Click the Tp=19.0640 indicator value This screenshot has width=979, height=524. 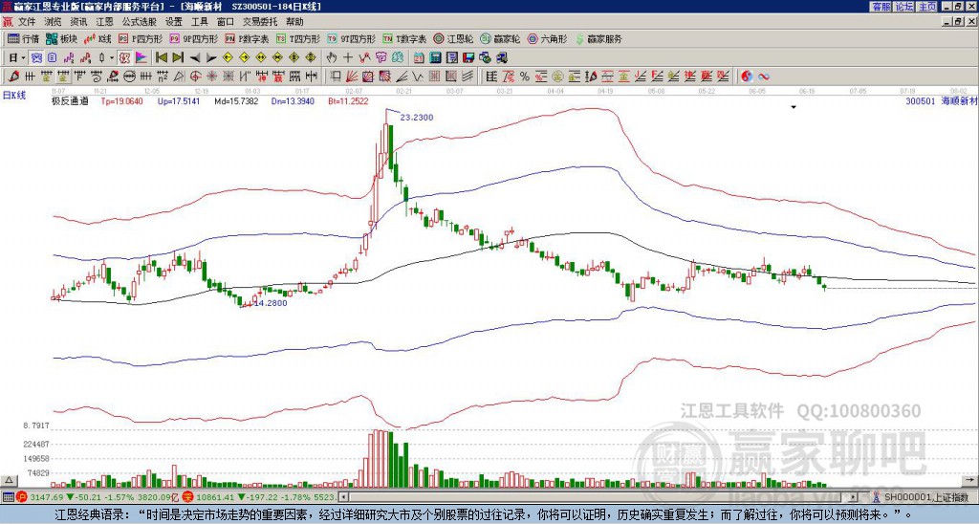point(121,100)
